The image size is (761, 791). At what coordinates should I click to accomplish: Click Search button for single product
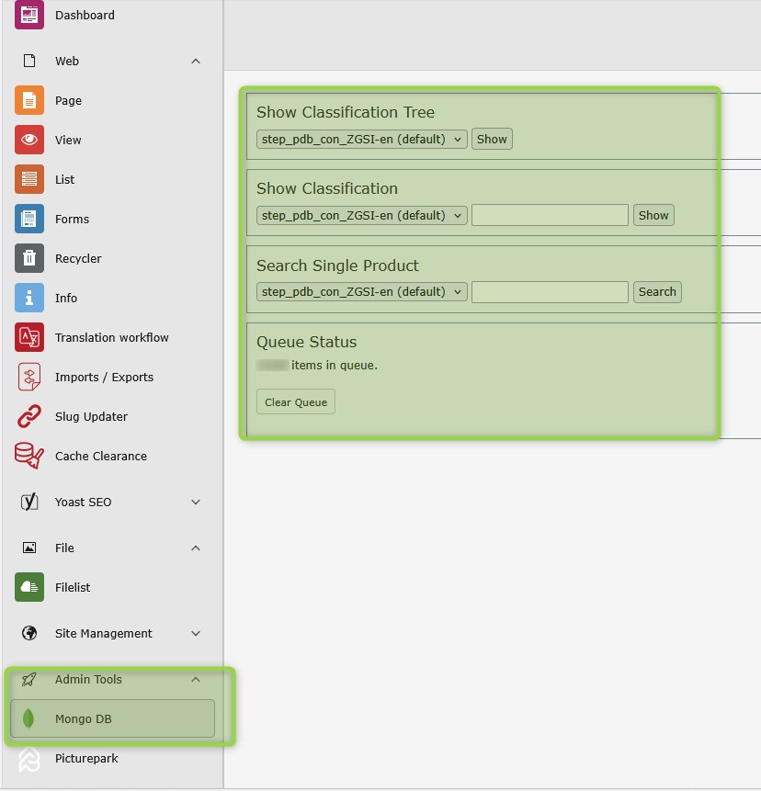click(657, 292)
